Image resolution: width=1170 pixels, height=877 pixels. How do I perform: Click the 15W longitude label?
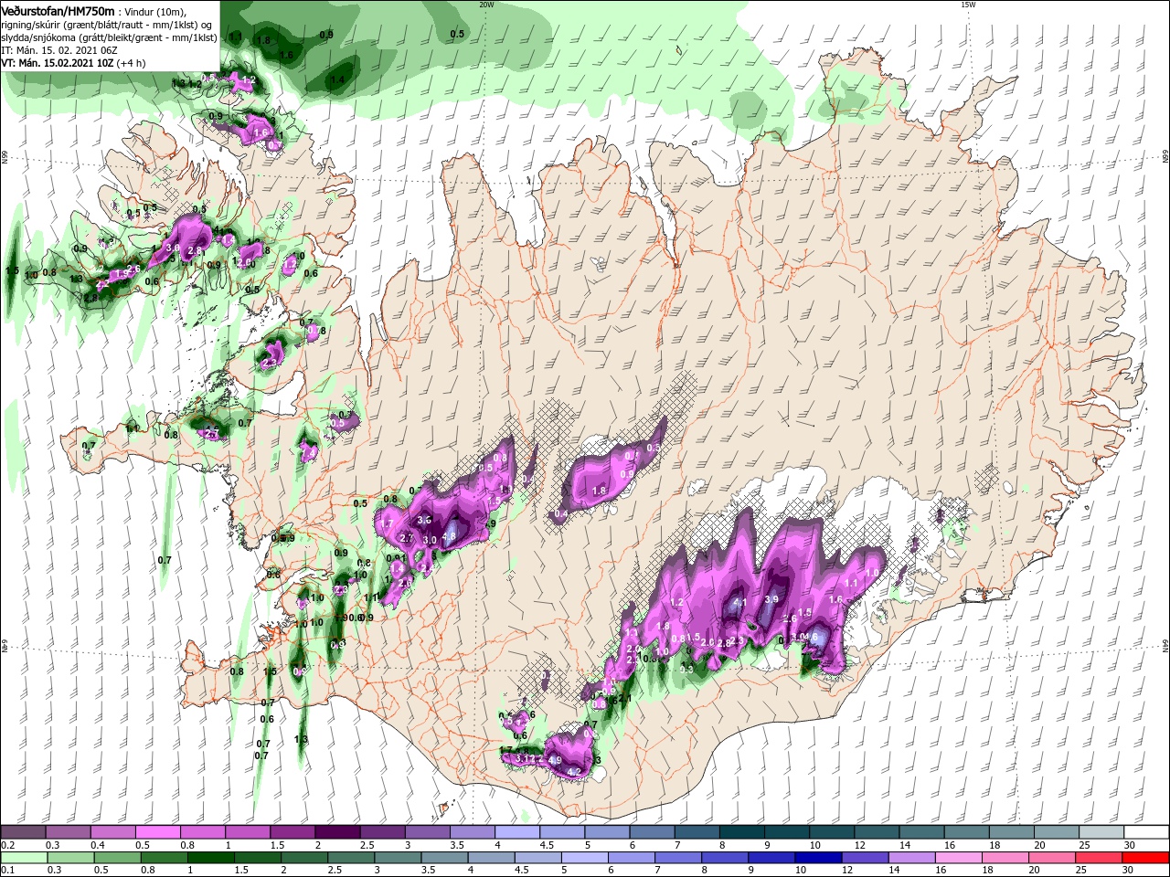(x=967, y=5)
